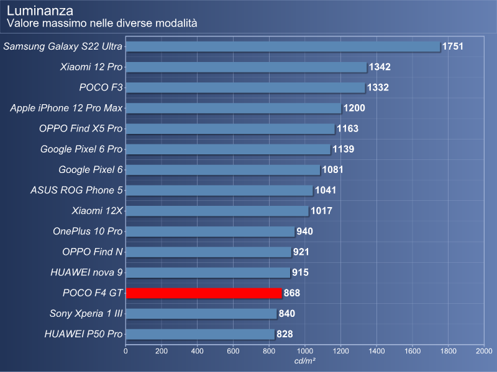
Task: Click the 'Xiaomi 12X' label
Action: [x=97, y=211]
